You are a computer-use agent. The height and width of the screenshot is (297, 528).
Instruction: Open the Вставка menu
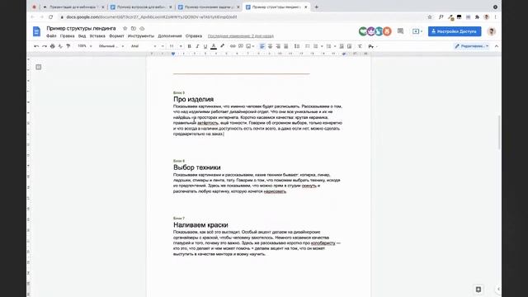pyautogui.click(x=97, y=36)
